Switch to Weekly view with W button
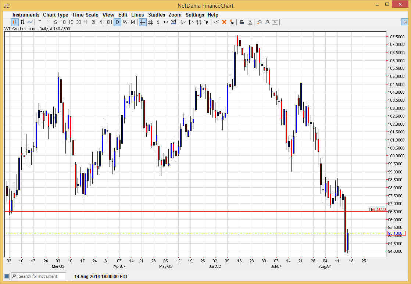Viewport: 411px width, 284px height. (x=125, y=22)
